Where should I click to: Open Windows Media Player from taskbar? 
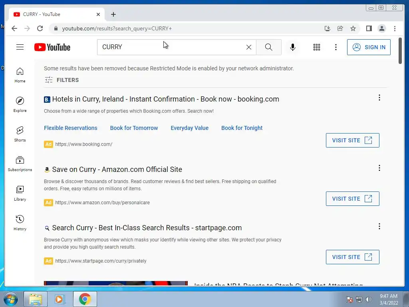pos(60,299)
